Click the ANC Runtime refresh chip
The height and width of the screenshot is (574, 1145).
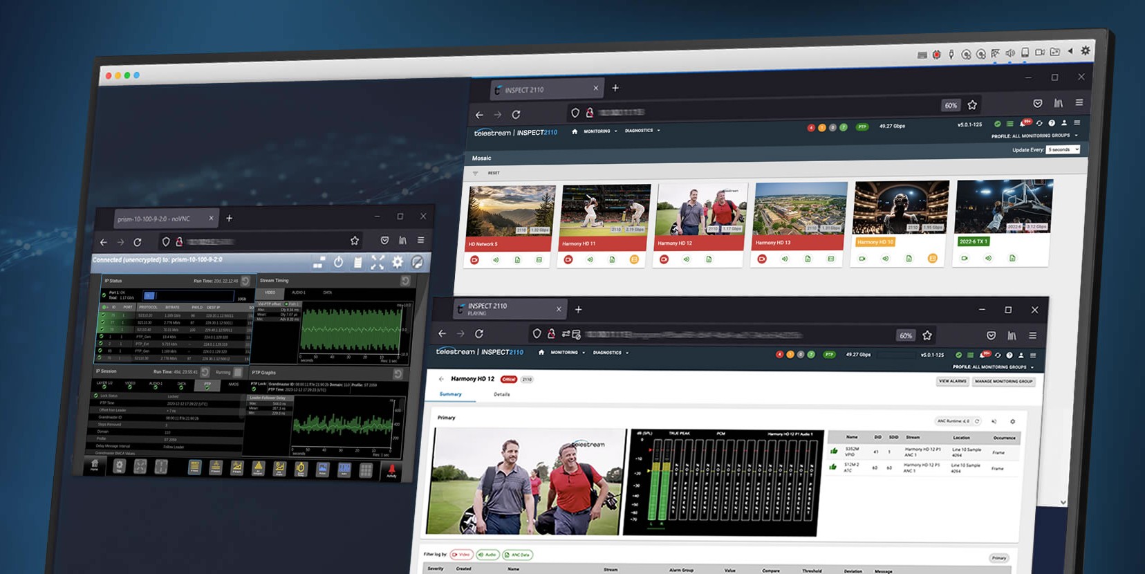point(960,421)
